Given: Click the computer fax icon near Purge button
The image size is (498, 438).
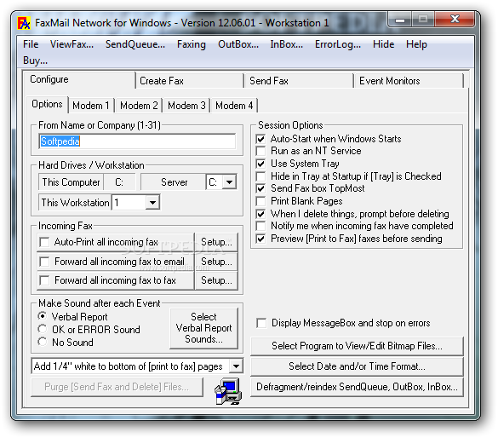Looking at the screenshot, I should click(228, 391).
